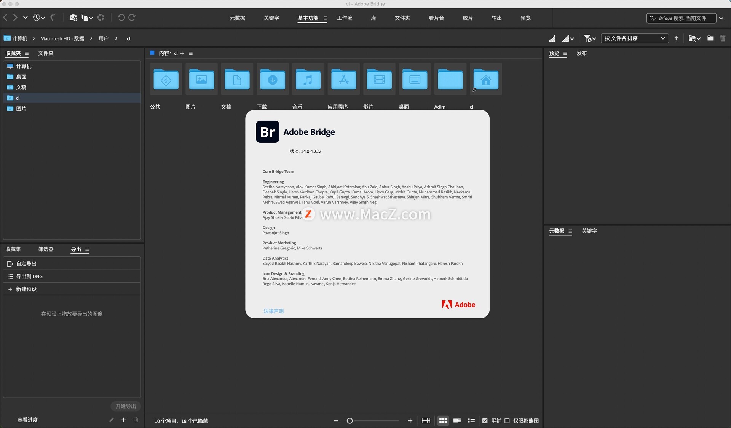Open the filter by rating funnel
The image size is (731, 428).
(x=590, y=38)
